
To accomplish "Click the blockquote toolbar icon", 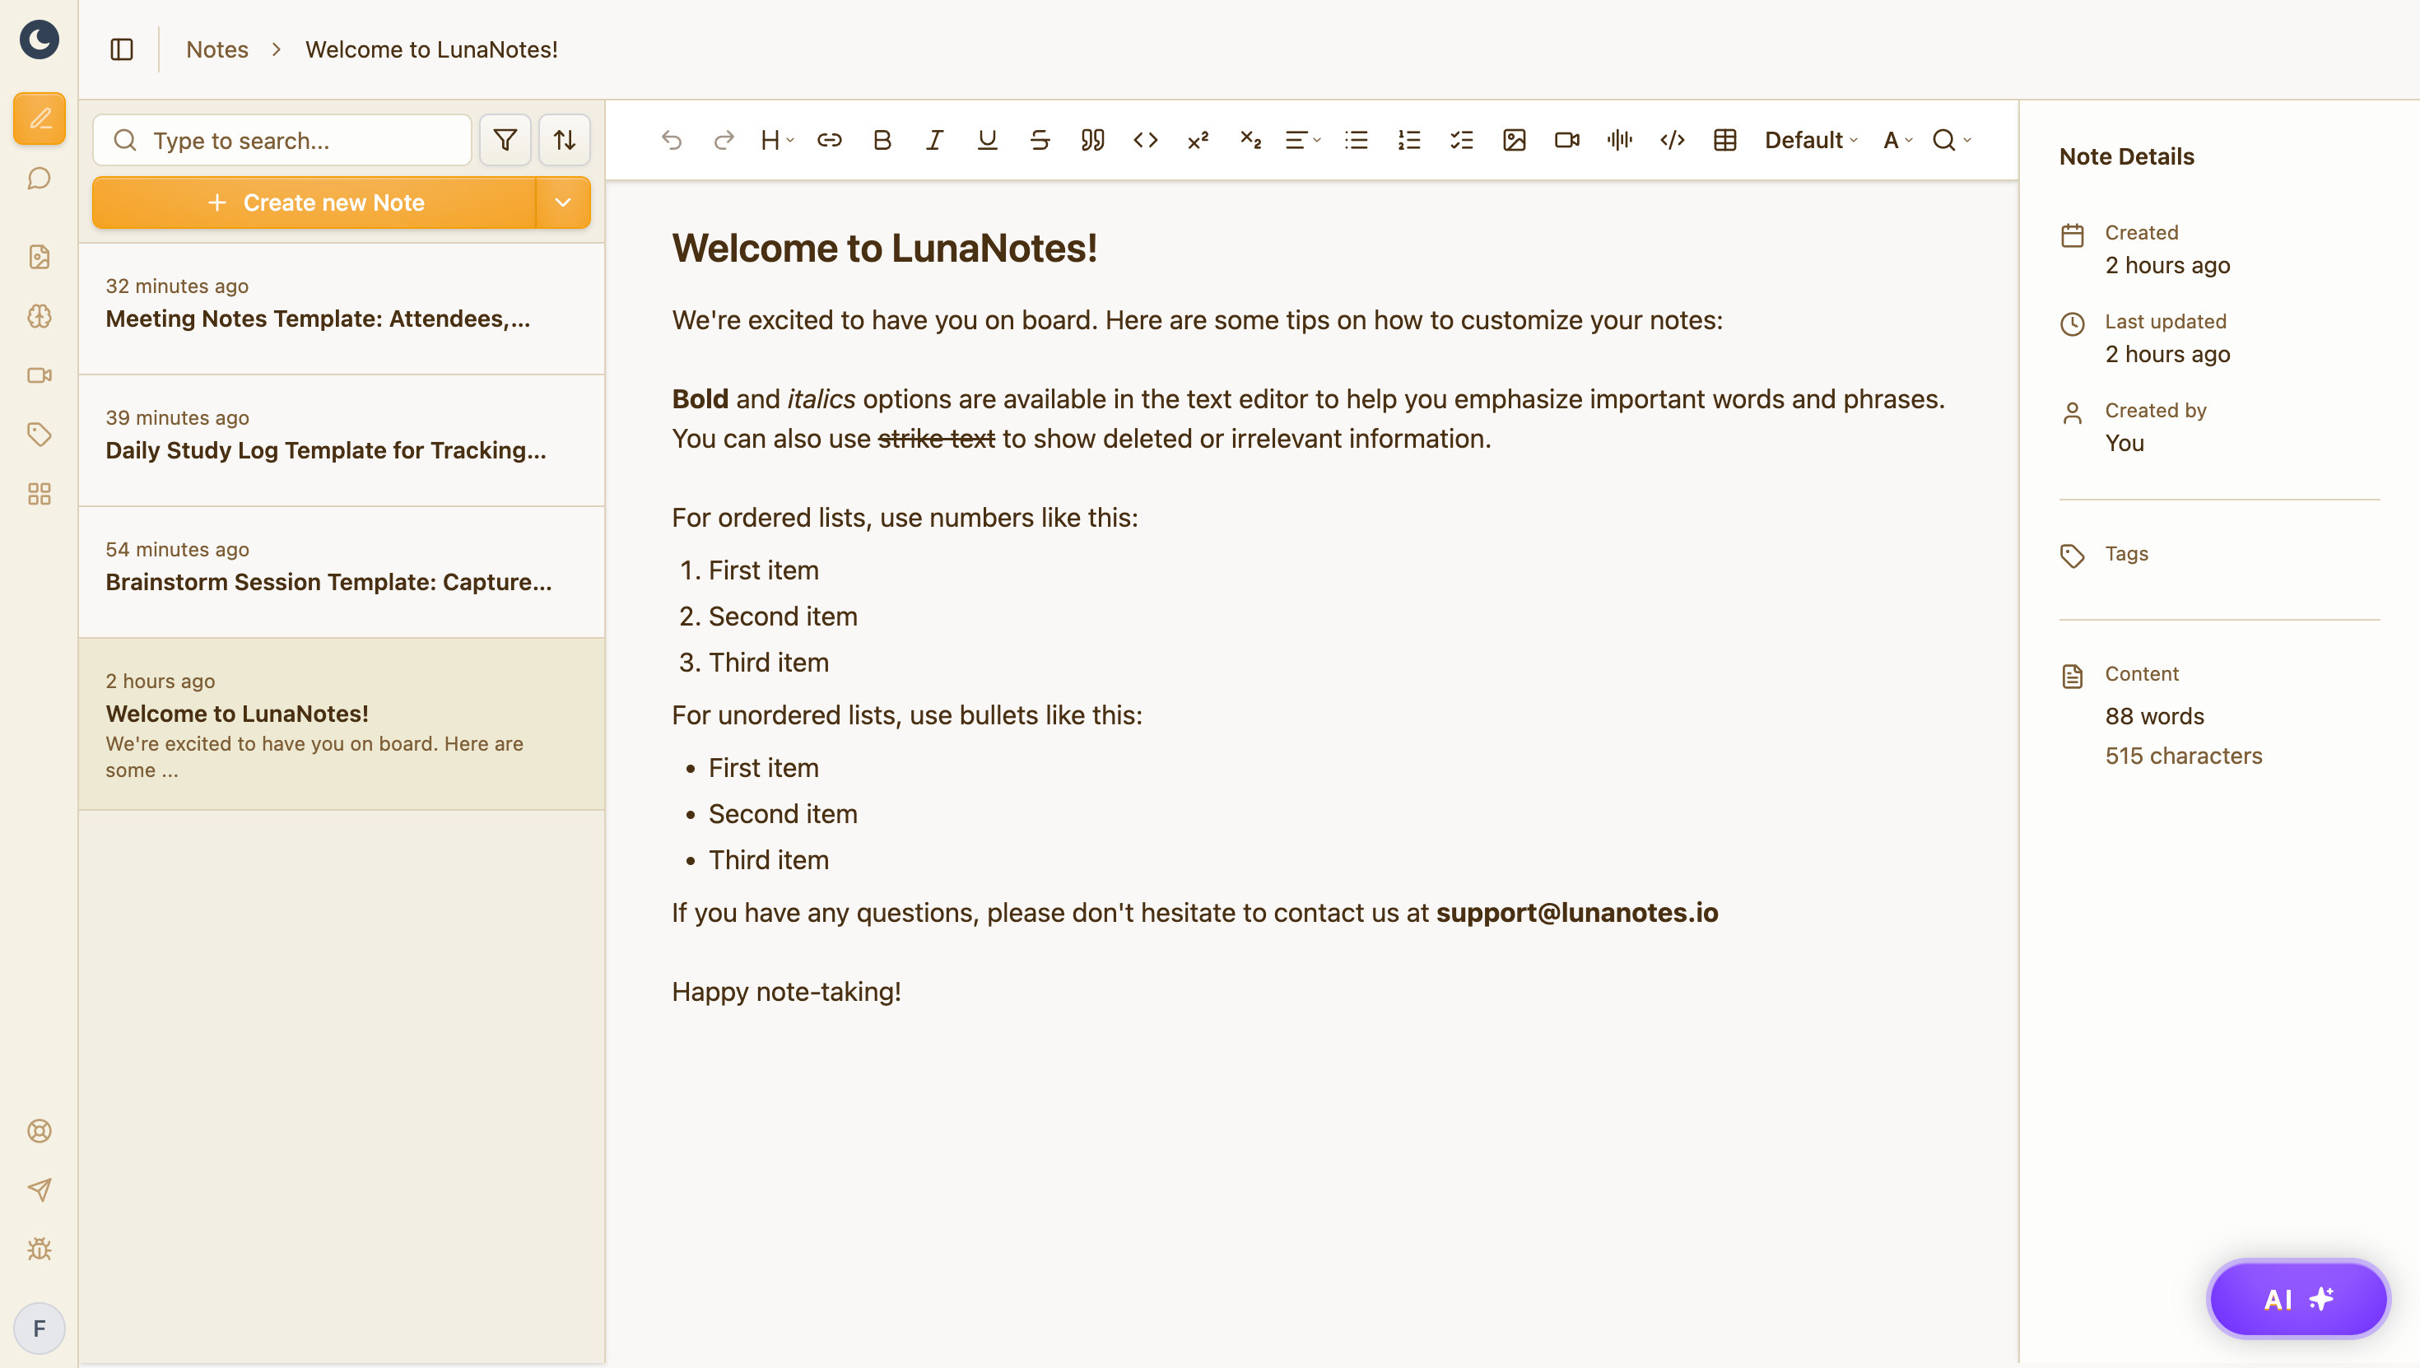I will pyautogui.click(x=1091, y=141).
